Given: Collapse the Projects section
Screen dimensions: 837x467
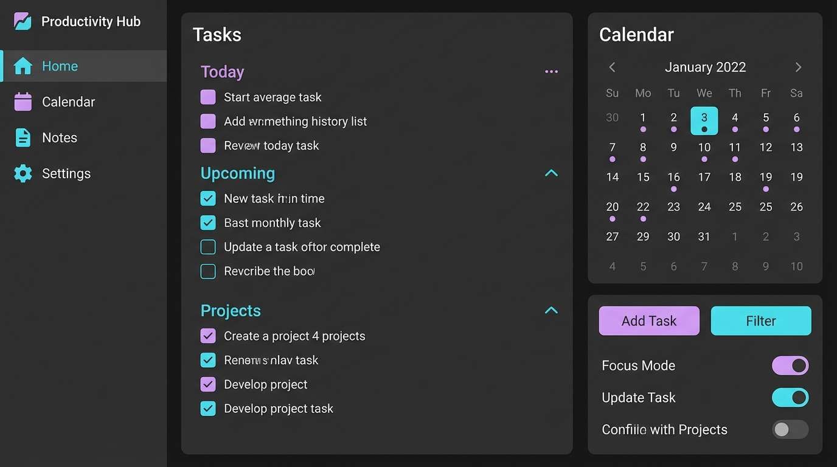Looking at the screenshot, I should tap(551, 310).
